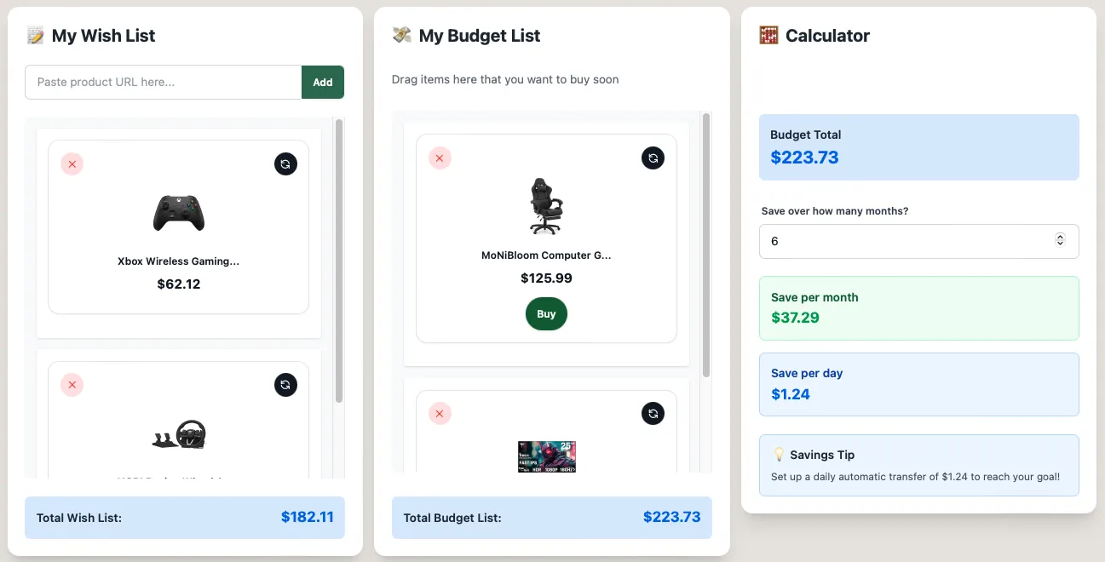1105x562 pixels.
Task: Delete the gaming monitor from budget list
Action: pyautogui.click(x=440, y=413)
